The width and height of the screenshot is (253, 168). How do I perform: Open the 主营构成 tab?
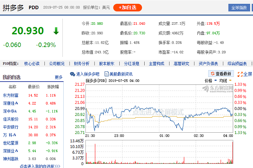(x=156, y=64)
